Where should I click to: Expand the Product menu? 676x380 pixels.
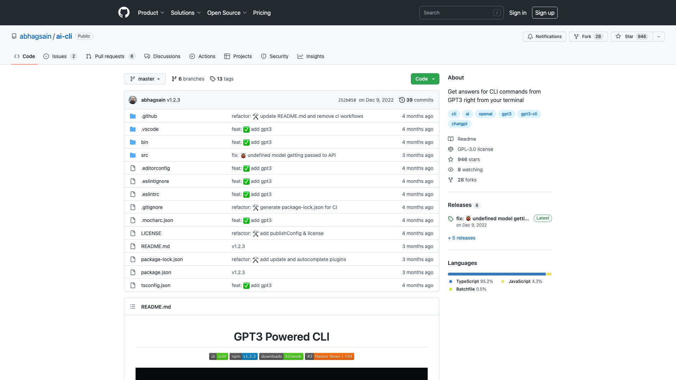point(151,13)
